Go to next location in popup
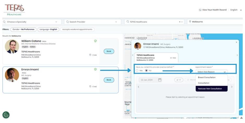 pos(237,55)
